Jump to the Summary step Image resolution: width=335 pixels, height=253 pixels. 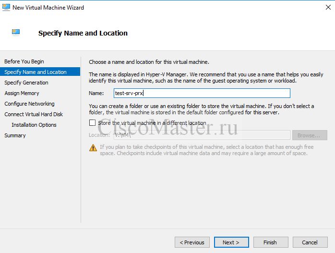[x=15, y=135]
